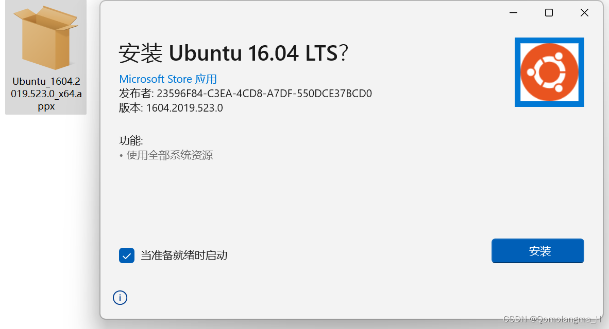The width and height of the screenshot is (609, 329).
Task: Select the cardboard box package thumbnail
Action: pyautogui.click(x=45, y=36)
